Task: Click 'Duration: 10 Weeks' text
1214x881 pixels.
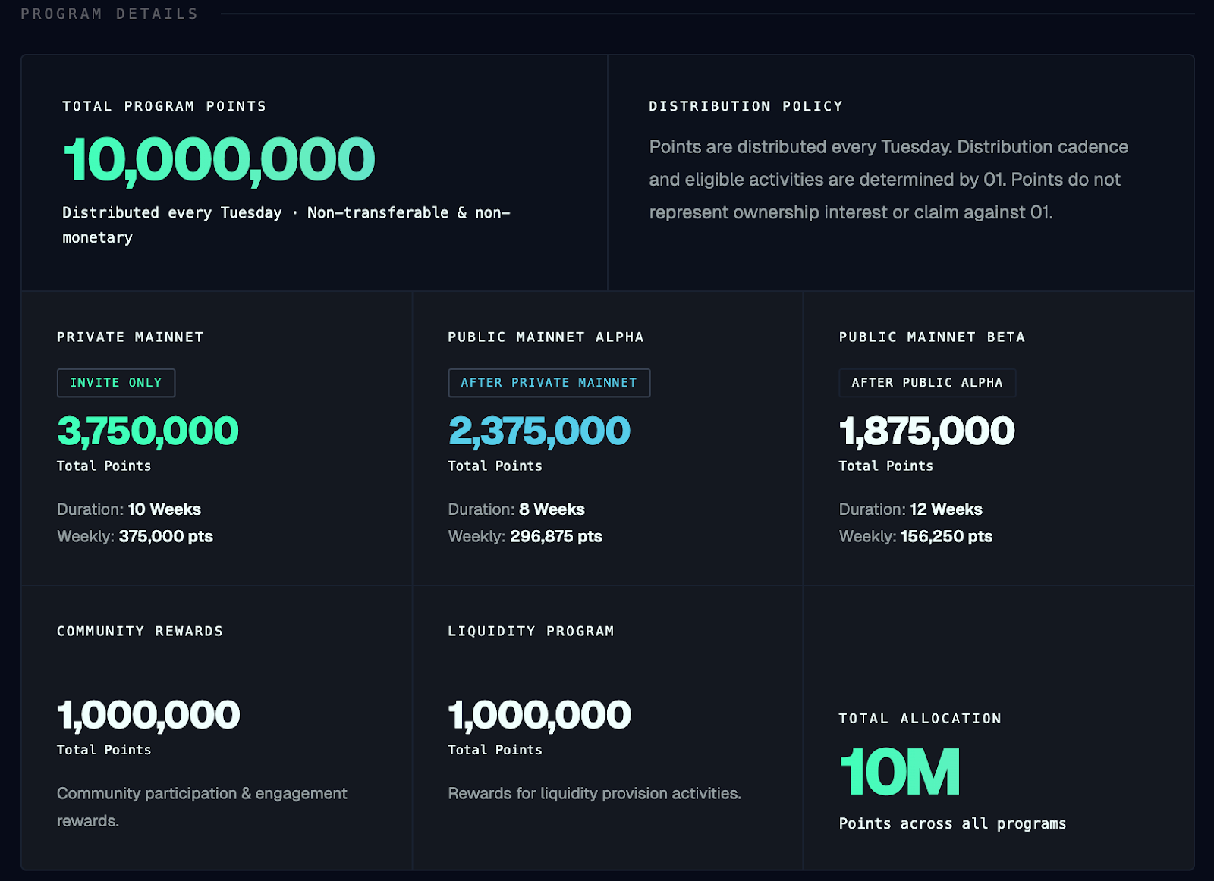Action: coord(129,509)
